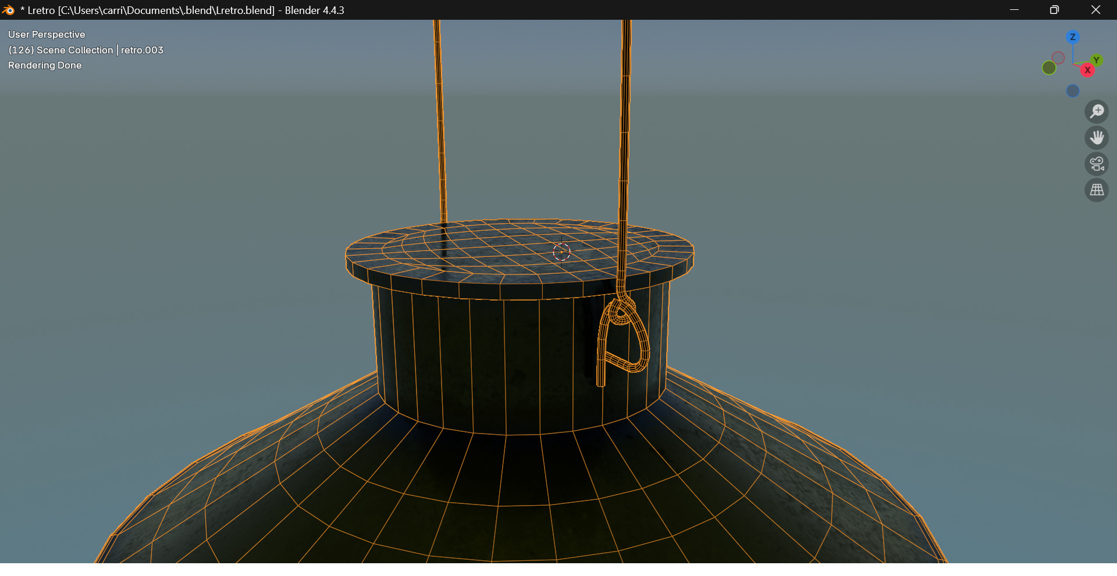Click the unlabeled green negative Y gizmo circle
The width and height of the screenshot is (1117, 576).
click(1049, 68)
